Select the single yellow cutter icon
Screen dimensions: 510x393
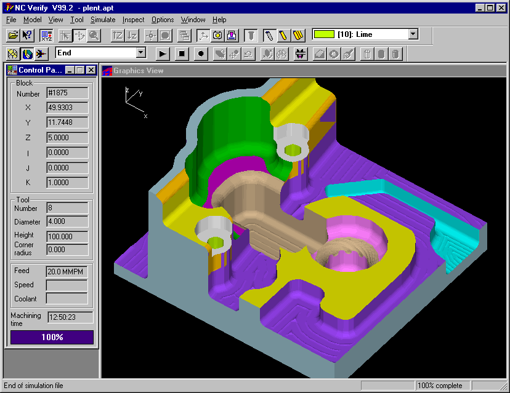[284, 35]
